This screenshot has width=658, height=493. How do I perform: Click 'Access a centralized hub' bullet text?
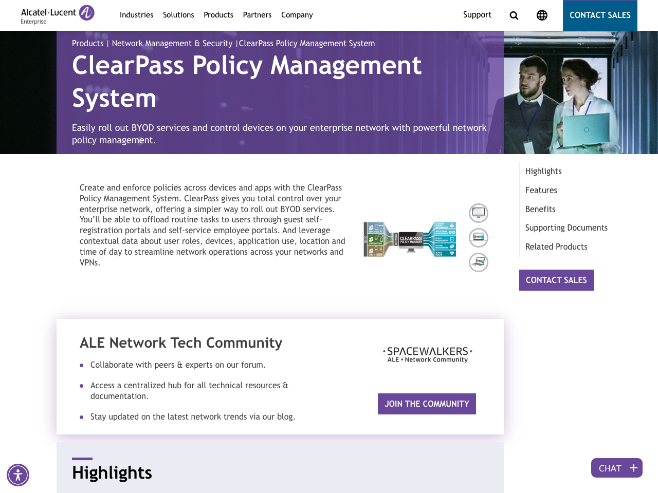coord(189,391)
